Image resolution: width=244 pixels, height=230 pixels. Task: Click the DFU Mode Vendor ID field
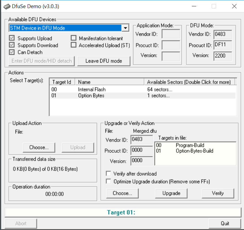click(222, 34)
